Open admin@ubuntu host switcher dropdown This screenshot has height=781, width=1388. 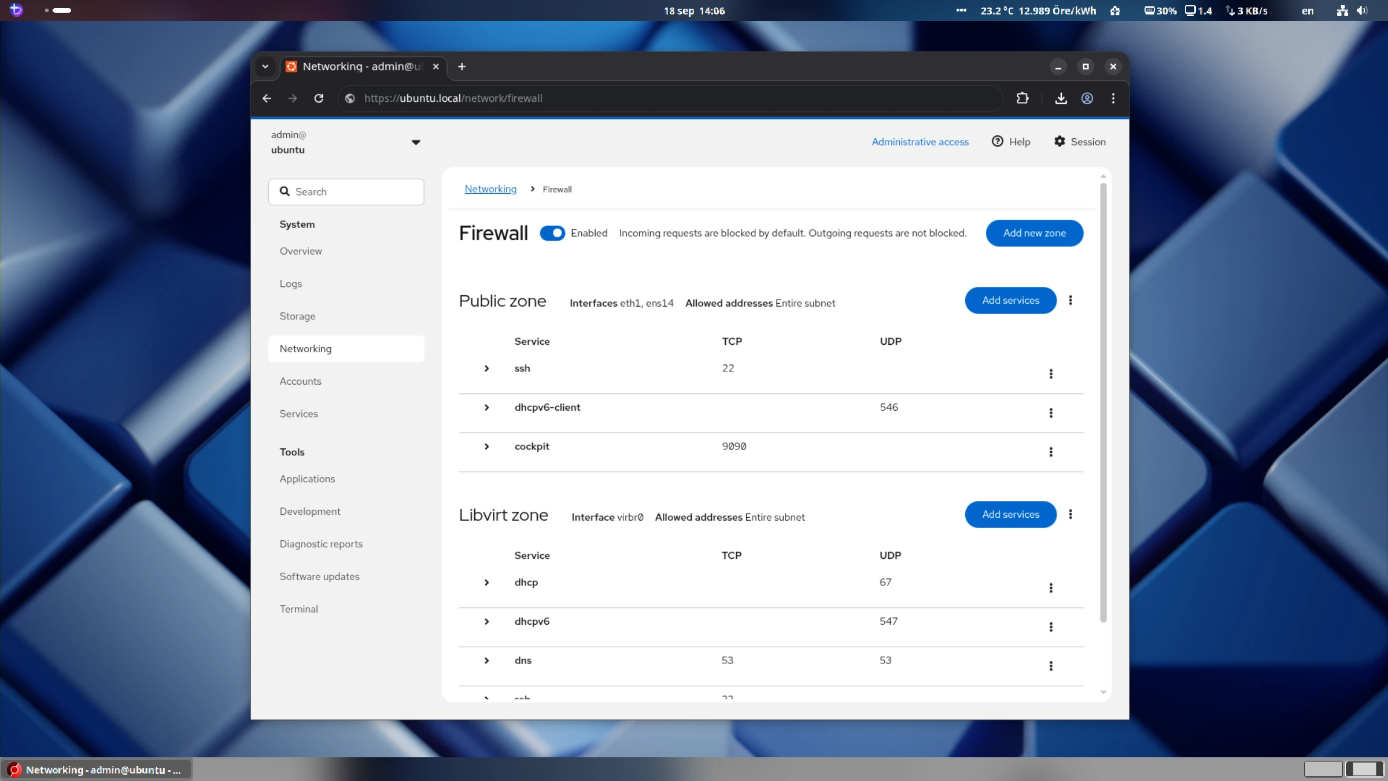(415, 142)
